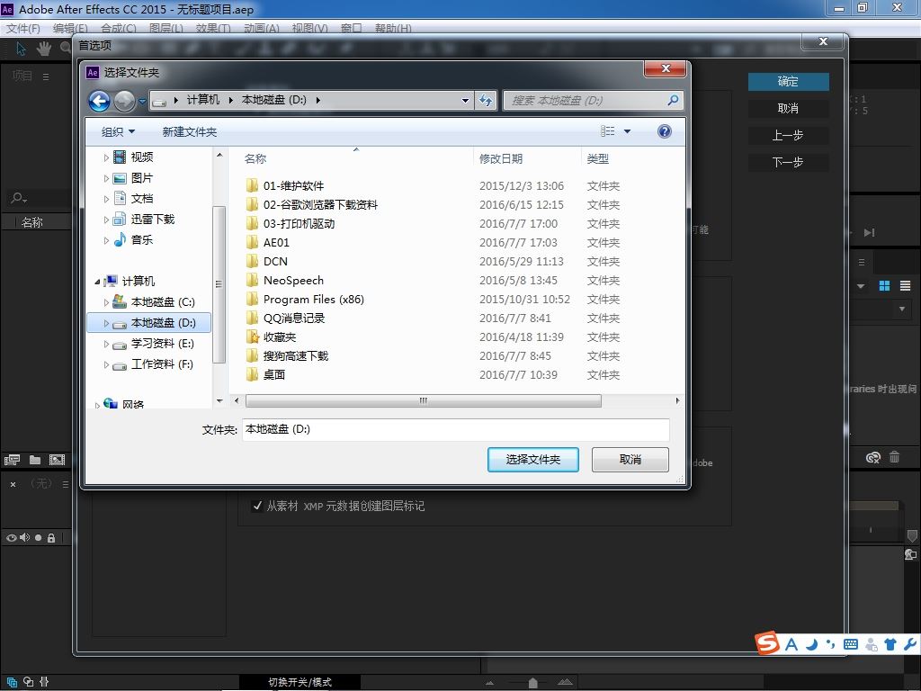Click the navigation tree vertical scrollbar
Viewport: 921px width, 691px height.
(219, 284)
